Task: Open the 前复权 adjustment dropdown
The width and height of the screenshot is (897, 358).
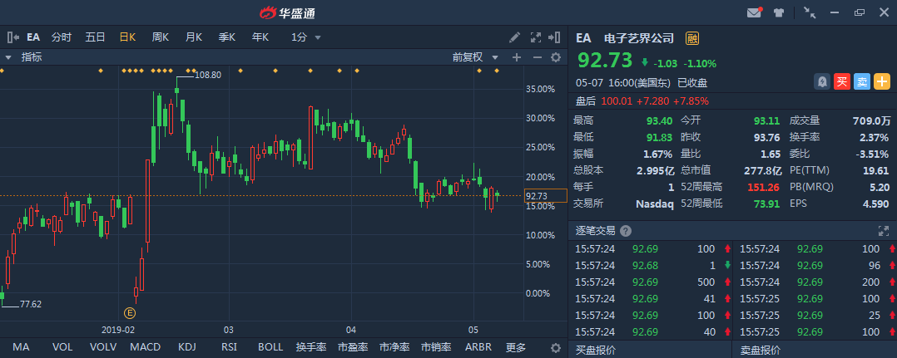Action: (x=474, y=57)
